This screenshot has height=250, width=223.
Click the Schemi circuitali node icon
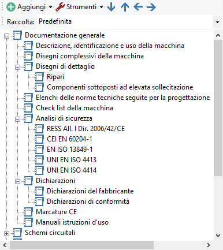click(17, 233)
